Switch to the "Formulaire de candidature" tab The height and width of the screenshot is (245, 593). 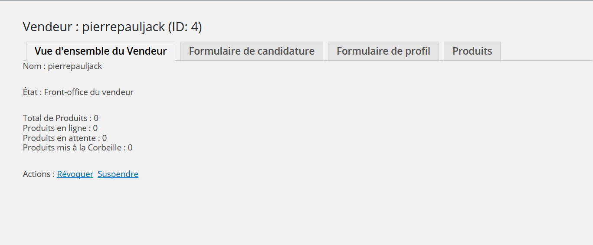pos(252,51)
